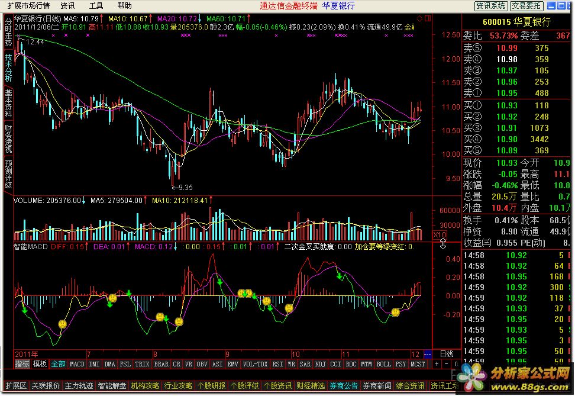Open the 扩展市场行情 menu

coord(28,6)
